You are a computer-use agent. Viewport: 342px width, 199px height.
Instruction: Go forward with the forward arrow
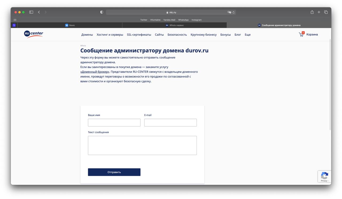tap(46, 12)
